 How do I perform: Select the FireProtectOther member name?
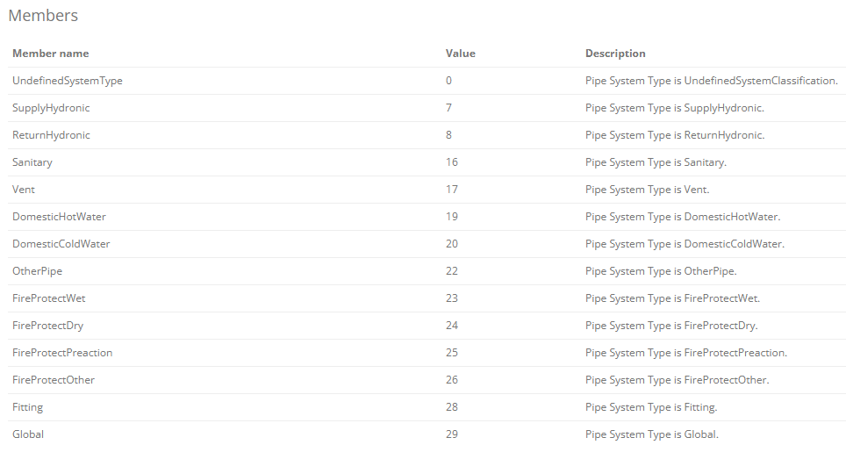(x=54, y=380)
